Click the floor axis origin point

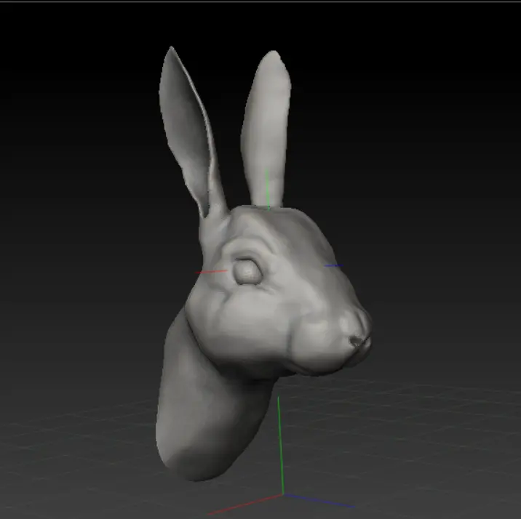283,495
